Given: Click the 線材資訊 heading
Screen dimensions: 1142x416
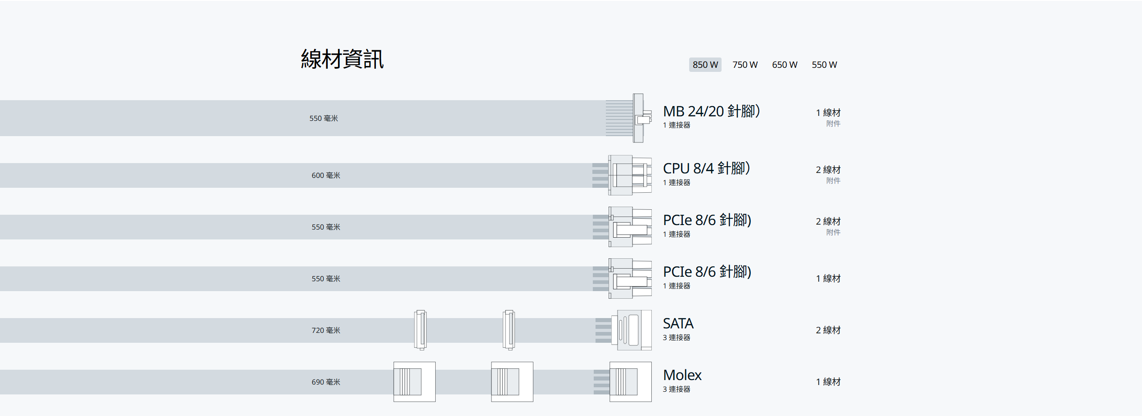Looking at the screenshot, I should 342,59.
